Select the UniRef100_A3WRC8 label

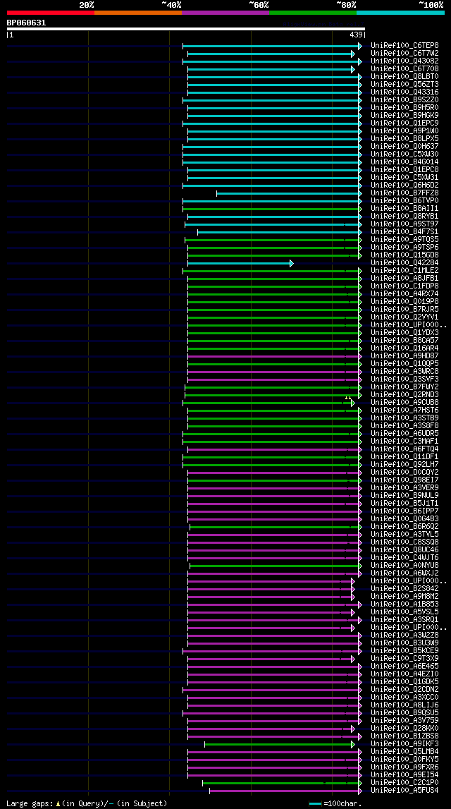click(x=404, y=372)
